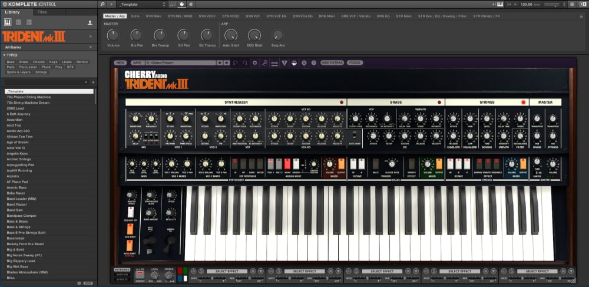Open the SYN VCO1 parameter page
This screenshot has width=589, height=287.
tap(207, 16)
